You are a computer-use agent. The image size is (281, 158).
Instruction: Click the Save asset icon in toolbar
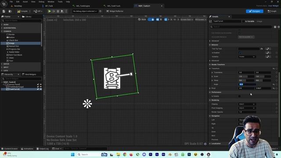coord(4,11)
